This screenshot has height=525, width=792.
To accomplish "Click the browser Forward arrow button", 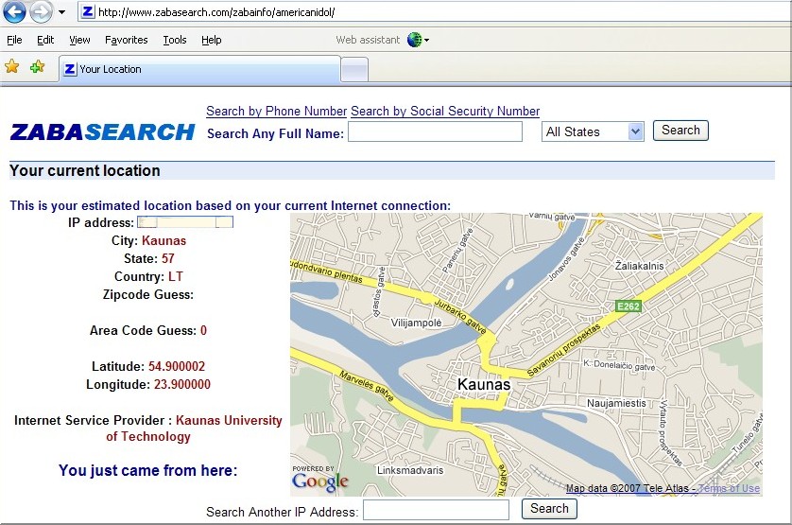I will 41,11.
